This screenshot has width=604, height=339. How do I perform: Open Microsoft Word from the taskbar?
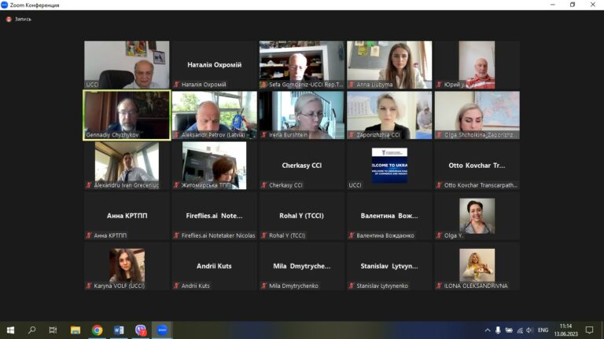click(x=119, y=330)
